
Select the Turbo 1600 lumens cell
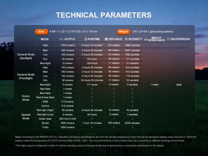click(68, 127)
